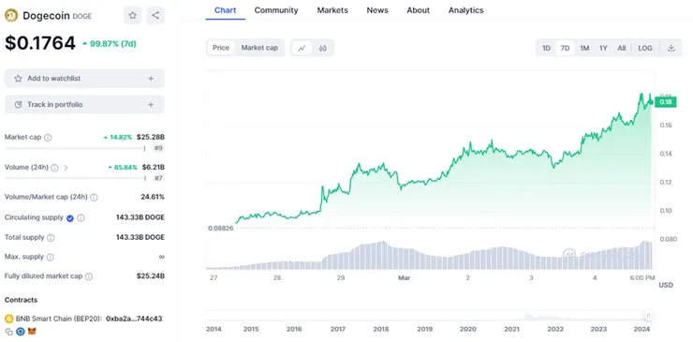The width and height of the screenshot is (693, 342).
Task: Switch to candlestick chart view
Action: click(323, 48)
